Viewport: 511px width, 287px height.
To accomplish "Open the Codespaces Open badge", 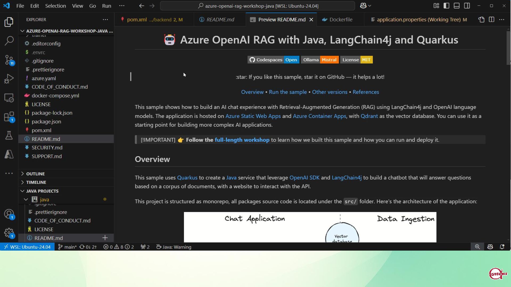I will click(273, 60).
